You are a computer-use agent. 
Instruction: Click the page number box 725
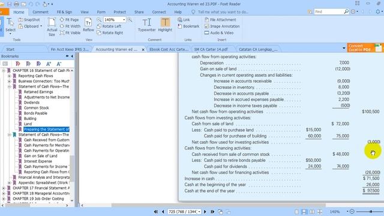tap(184, 212)
